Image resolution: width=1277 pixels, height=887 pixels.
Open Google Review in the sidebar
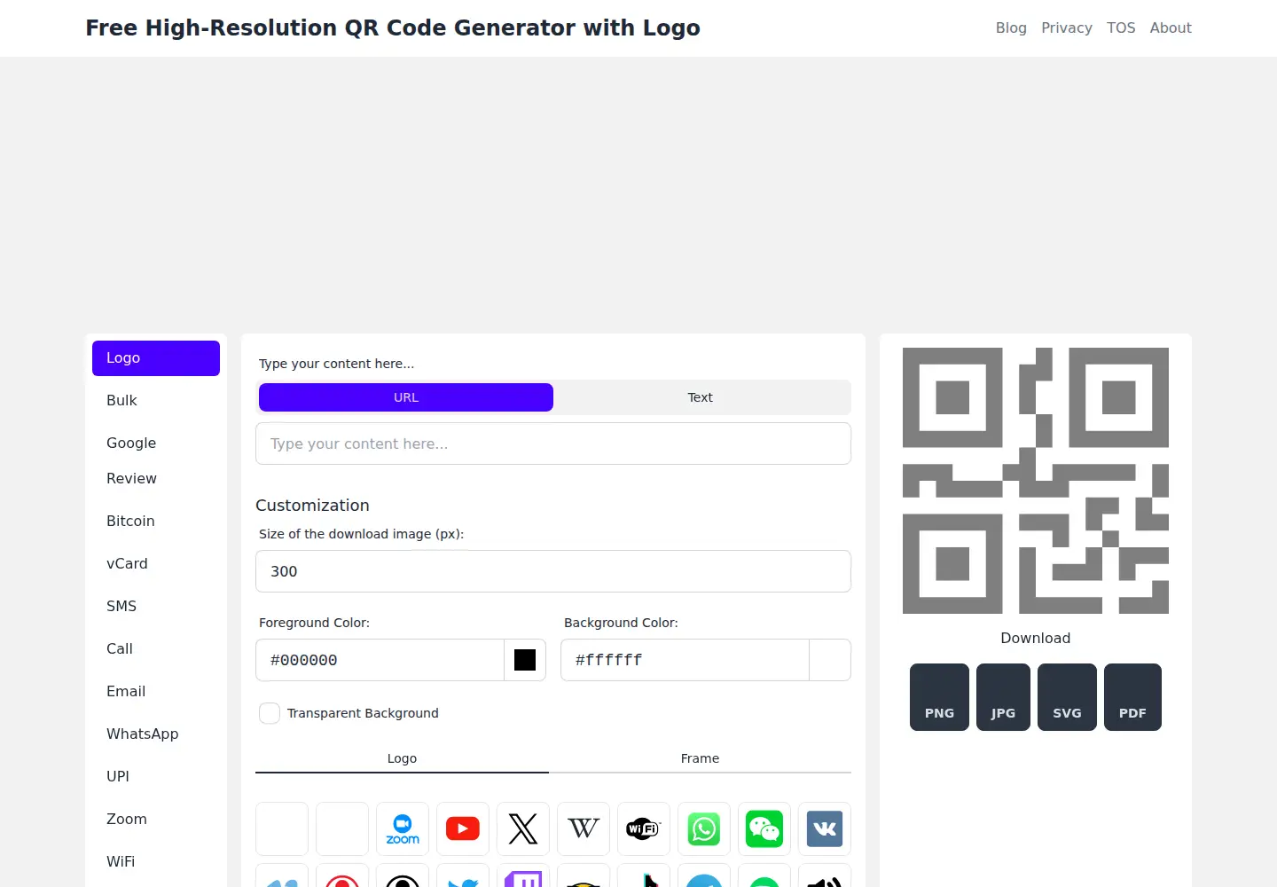156,461
